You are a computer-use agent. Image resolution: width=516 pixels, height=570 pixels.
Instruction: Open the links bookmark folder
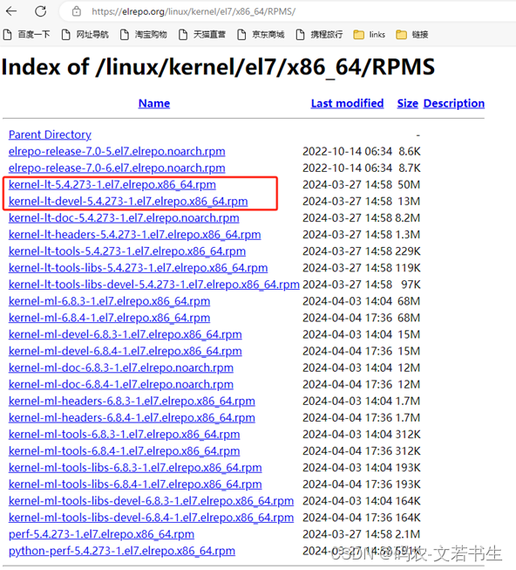tap(370, 35)
